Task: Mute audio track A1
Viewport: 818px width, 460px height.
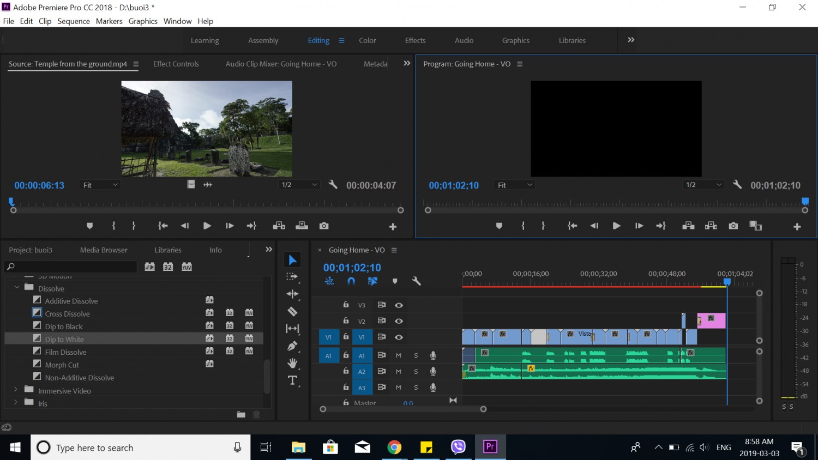Action: click(399, 355)
